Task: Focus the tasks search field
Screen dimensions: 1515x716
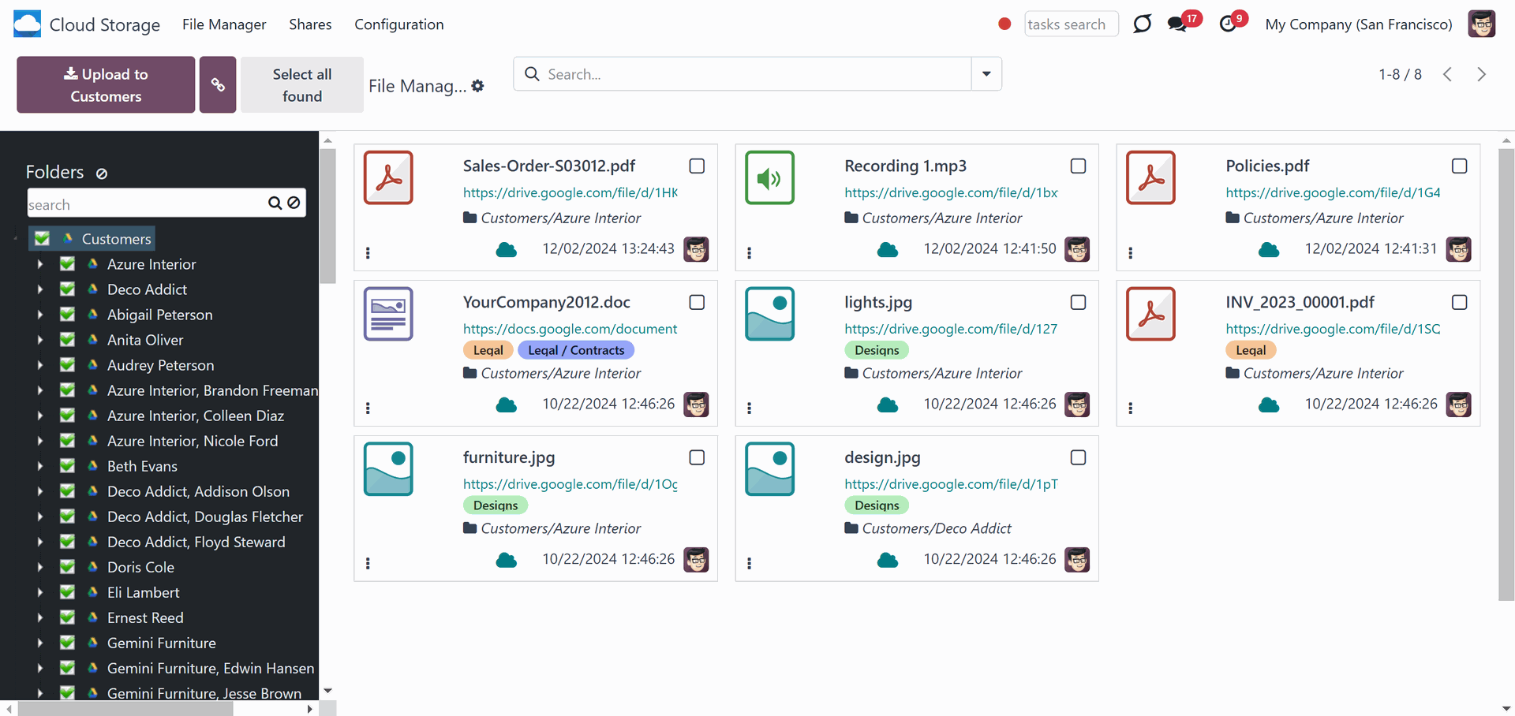Action: point(1071,24)
